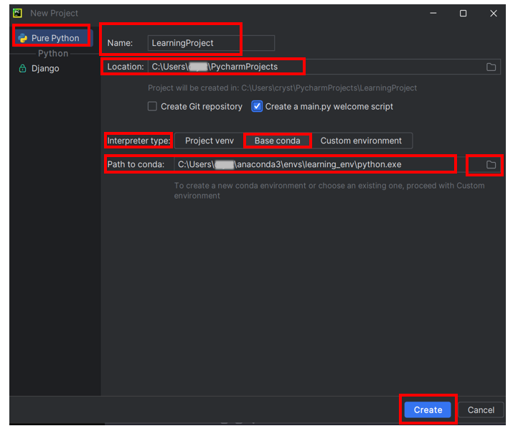
Task: Choose Base conda interpreter type
Action: click(278, 141)
